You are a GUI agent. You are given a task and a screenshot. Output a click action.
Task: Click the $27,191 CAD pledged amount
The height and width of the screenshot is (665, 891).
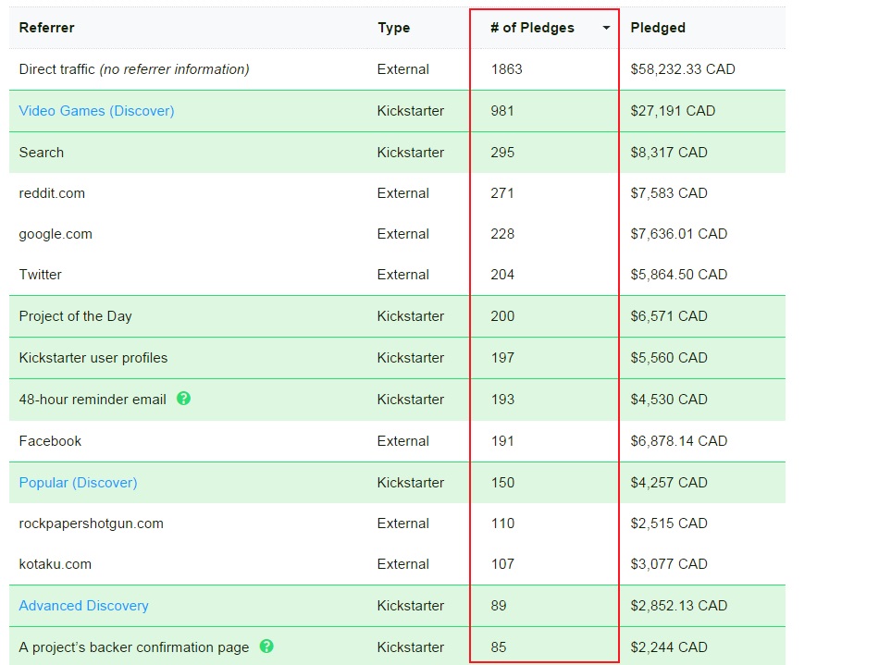673,111
